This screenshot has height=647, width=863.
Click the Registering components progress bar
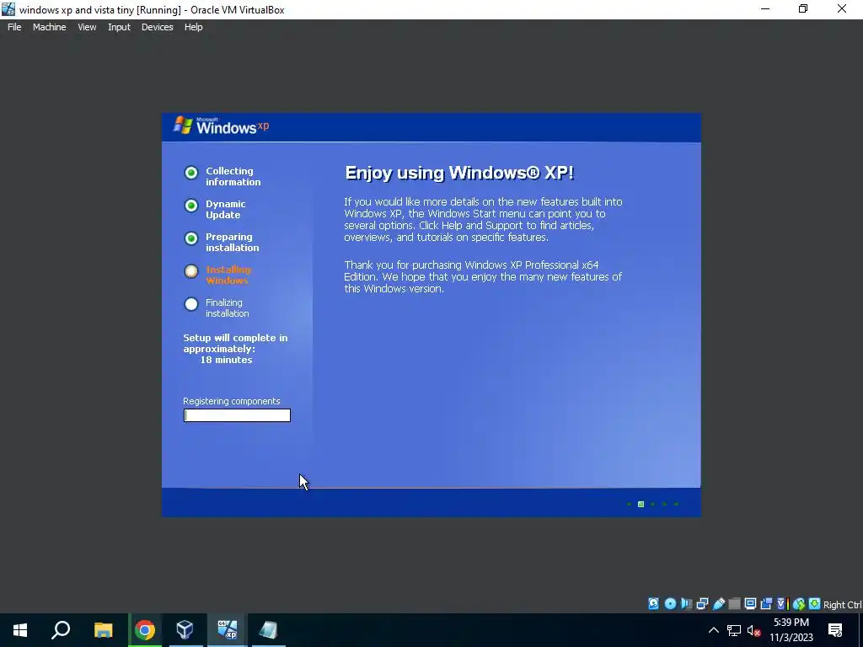[237, 415]
